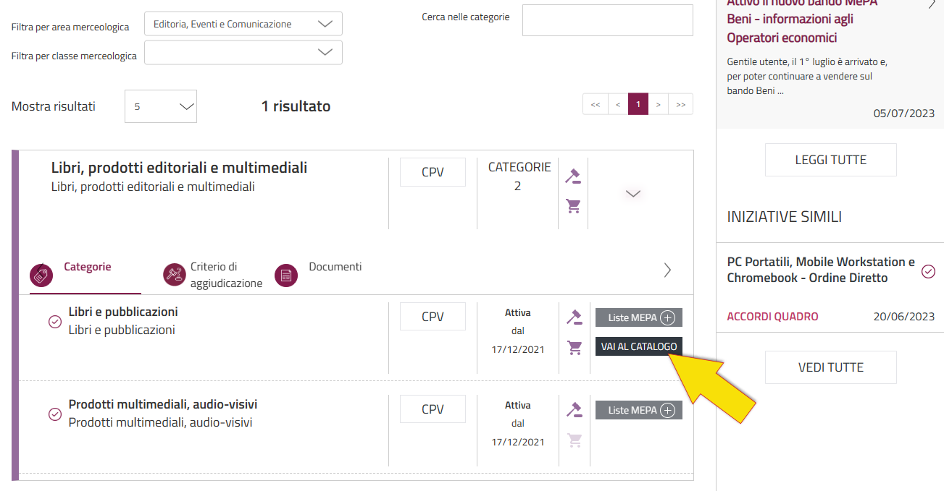Viewport: 944px width, 491px height.
Task: Switch to the Documenti tab
Action: click(x=335, y=267)
